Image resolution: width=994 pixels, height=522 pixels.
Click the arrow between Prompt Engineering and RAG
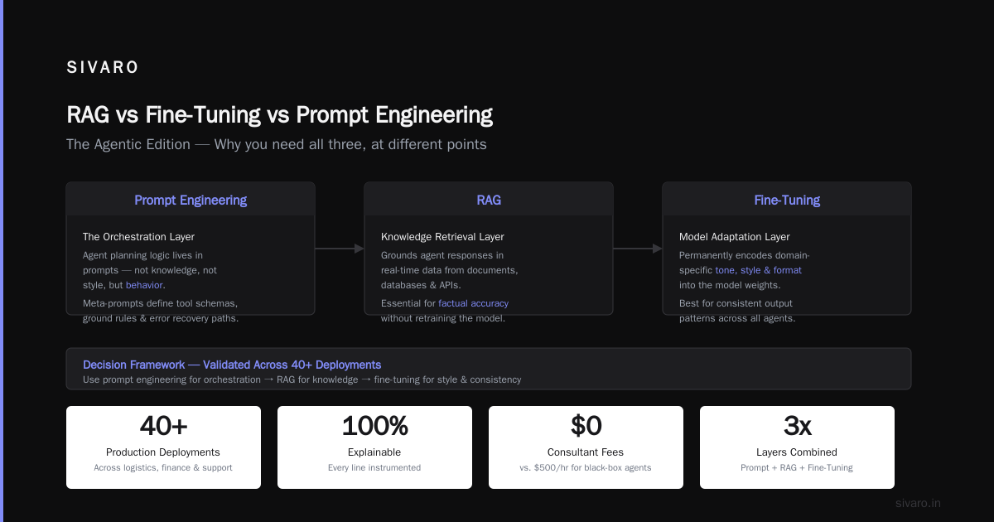(340, 249)
